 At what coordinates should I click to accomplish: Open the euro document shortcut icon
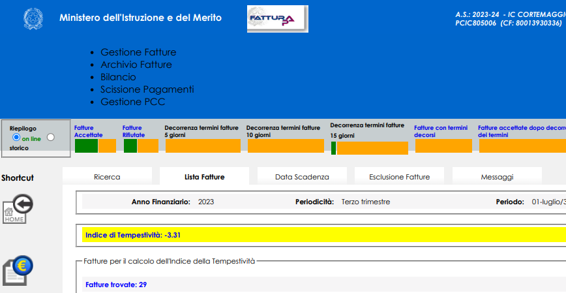[x=18, y=270]
